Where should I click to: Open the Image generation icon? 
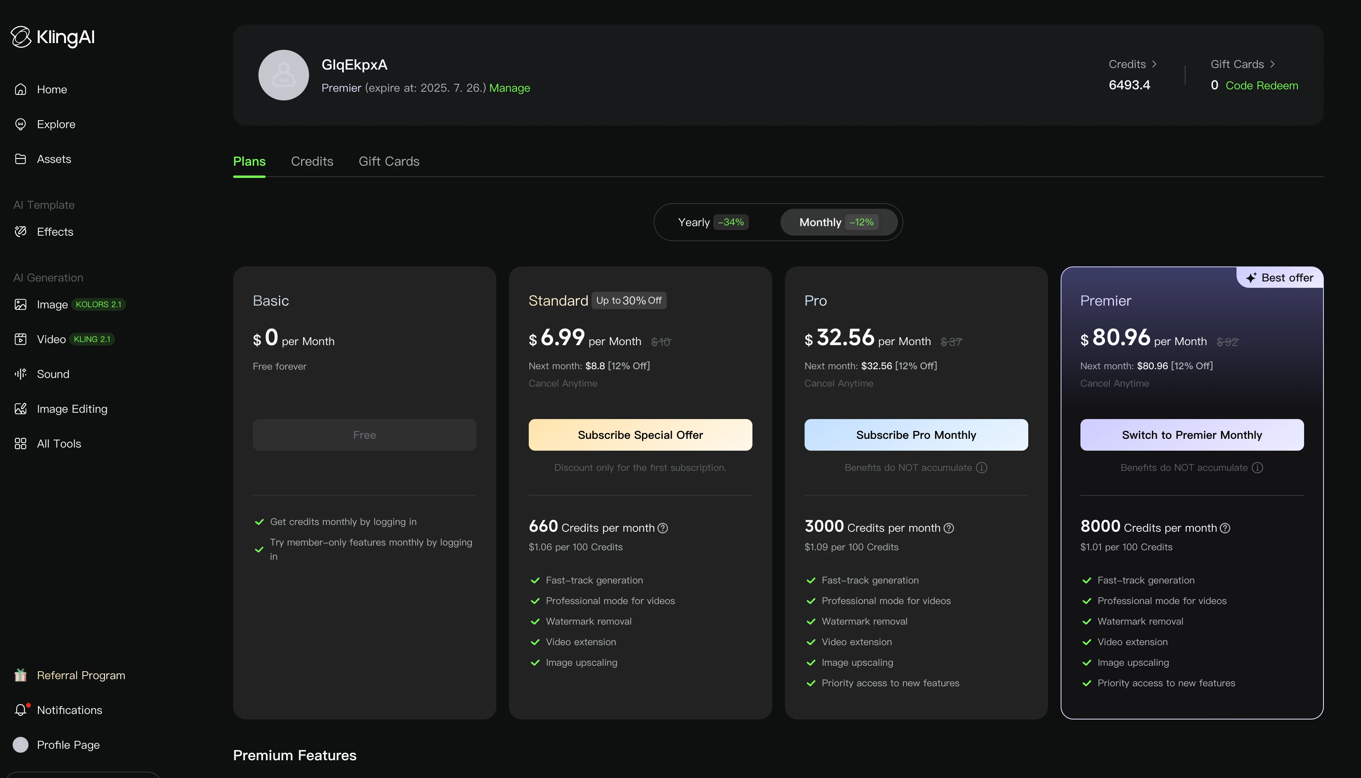point(20,304)
